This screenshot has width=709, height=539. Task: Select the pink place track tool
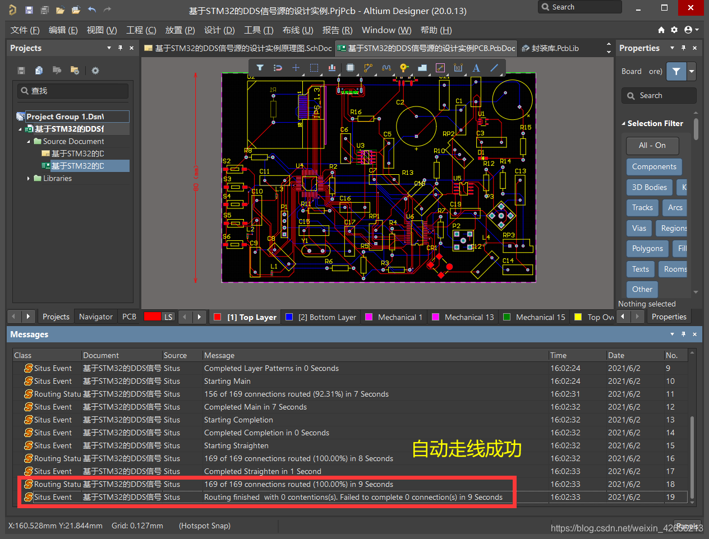point(440,68)
